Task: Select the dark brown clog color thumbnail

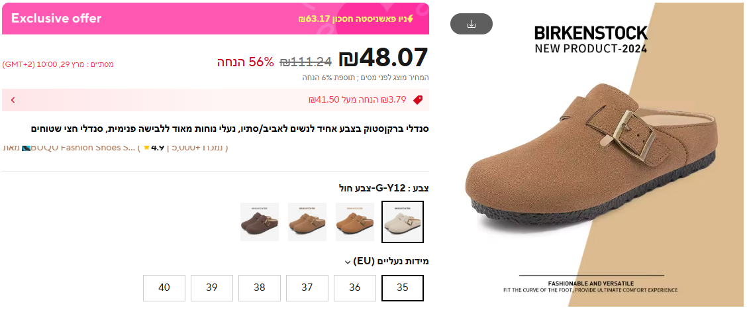Action: 260,222
